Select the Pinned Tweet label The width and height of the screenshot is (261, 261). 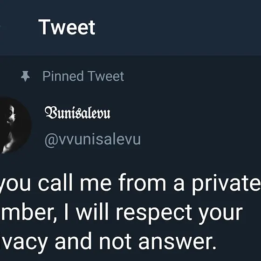(83, 76)
